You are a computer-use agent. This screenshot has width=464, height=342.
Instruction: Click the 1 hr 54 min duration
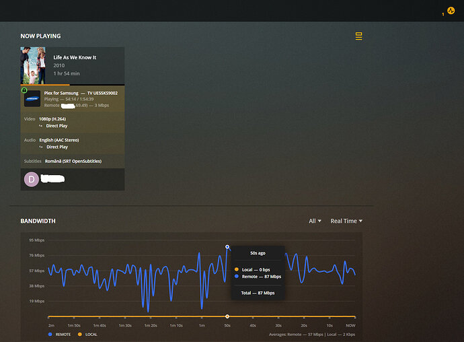point(67,73)
